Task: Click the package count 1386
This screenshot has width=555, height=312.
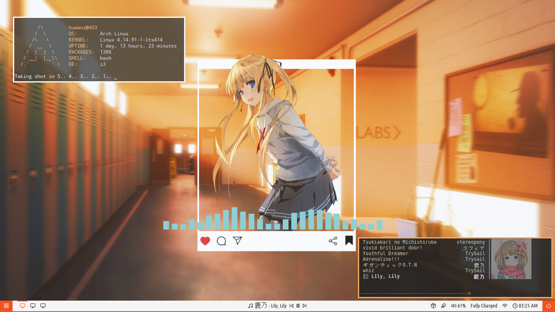Action: pyautogui.click(x=106, y=52)
